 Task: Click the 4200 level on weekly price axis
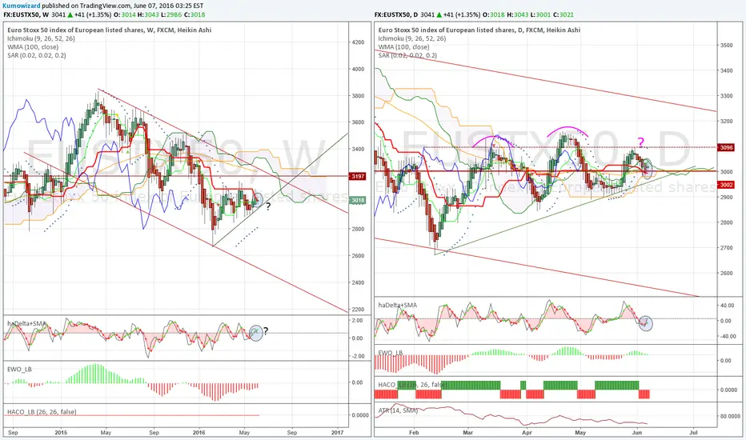pos(358,42)
